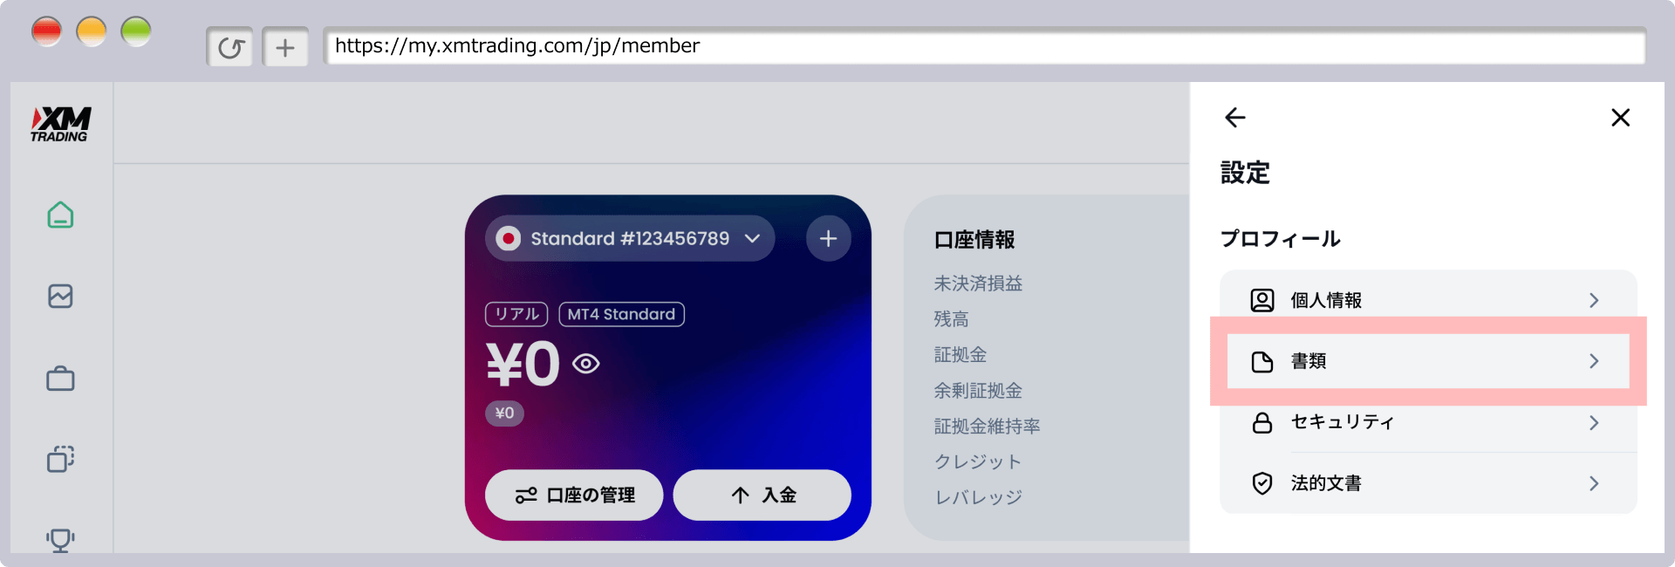Open 個人情報 profile row
1675x567 pixels.
[x=1428, y=300]
